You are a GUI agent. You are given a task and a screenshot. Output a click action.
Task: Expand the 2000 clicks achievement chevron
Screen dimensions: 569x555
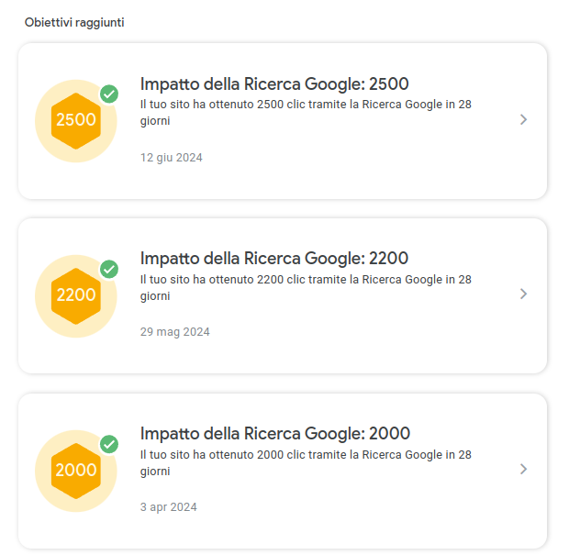click(523, 469)
